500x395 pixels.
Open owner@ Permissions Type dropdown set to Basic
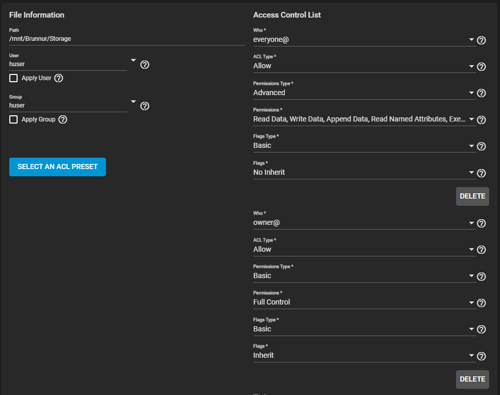pos(364,276)
